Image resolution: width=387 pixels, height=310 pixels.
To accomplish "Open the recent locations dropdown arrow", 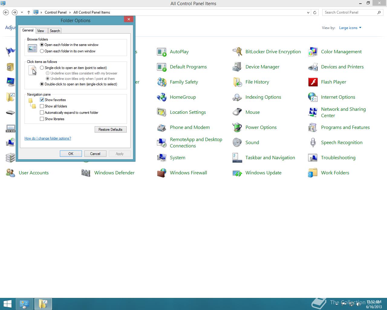I will click(22, 12).
